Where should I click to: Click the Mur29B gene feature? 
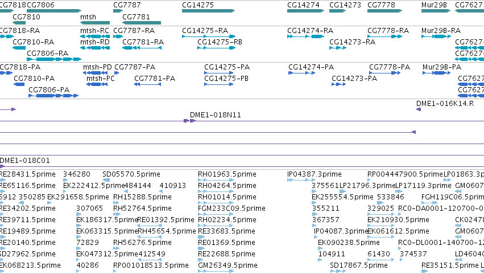(x=436, y=11)
